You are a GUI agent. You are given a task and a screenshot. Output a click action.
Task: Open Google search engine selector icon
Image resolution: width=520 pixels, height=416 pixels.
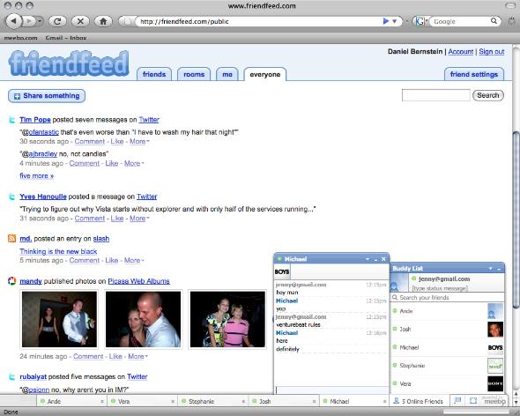coord(420,21)
